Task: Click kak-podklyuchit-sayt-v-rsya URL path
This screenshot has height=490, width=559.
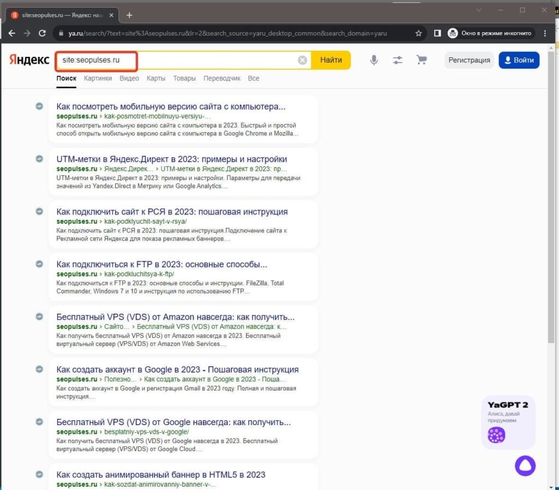Action: (145, 222)
